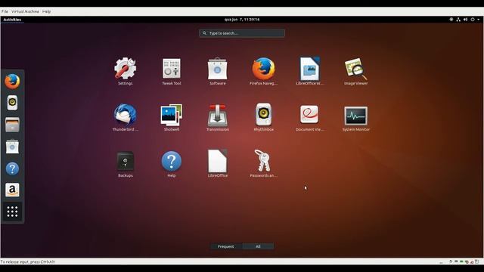Launch Firefox from the applications grid
This screenshot has width=484, height=272.
pyautogui.click(x=263, y=69)
